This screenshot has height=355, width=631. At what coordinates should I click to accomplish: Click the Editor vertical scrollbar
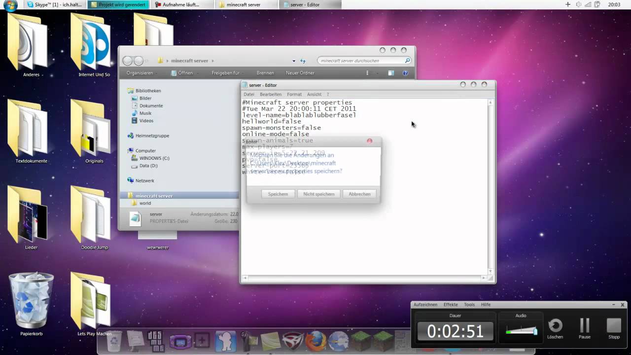click(x=490, y=186)
